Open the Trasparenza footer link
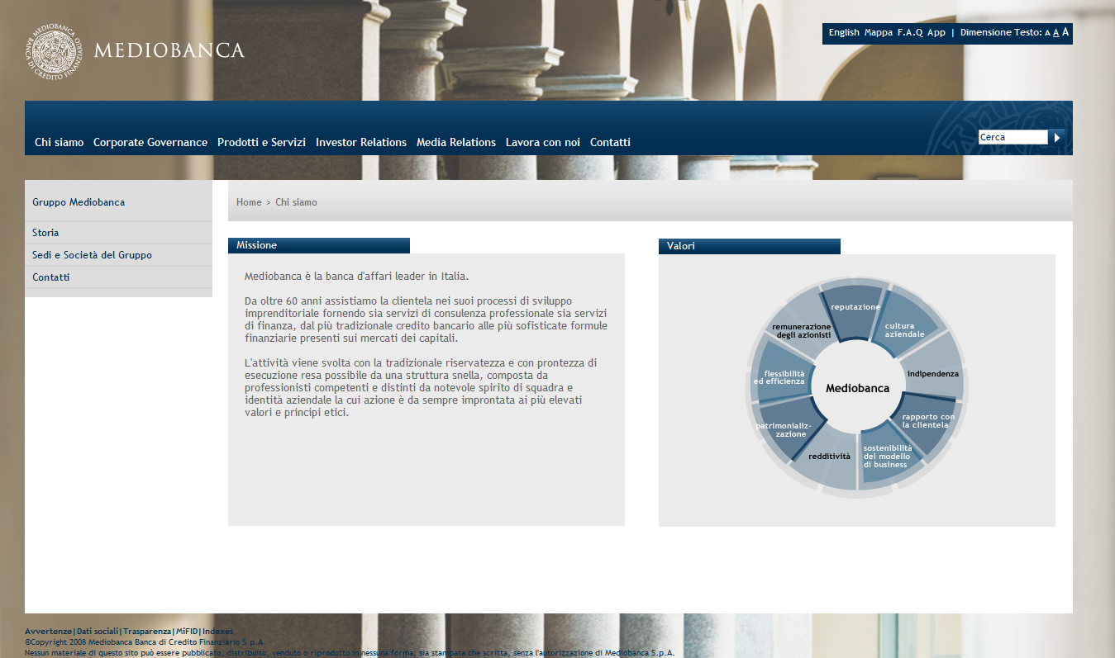The height and width of the screenshot is (658, 1115). click(x=147, y=631)
